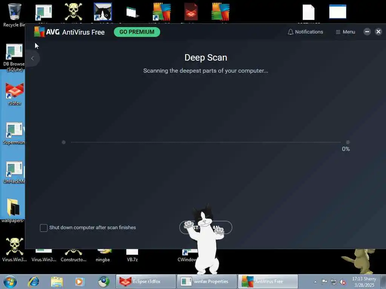386x289 pixels.
Task: Select the black-and-white cat shortcut icon
Action: (x=103, y=12)
